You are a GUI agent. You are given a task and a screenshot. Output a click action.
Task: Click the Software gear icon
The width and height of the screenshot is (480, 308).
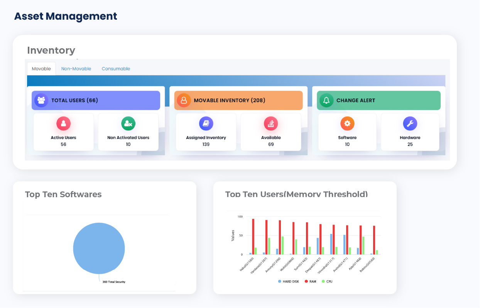point(347,124)
